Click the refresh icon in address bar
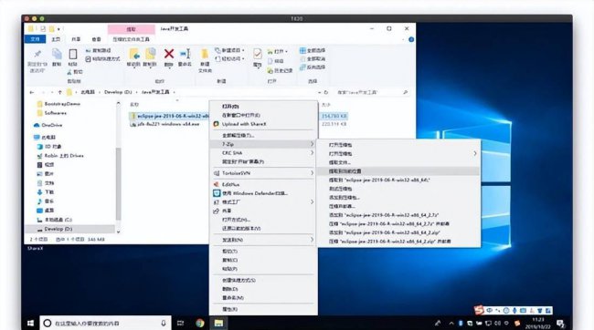 tap(326, 92)
